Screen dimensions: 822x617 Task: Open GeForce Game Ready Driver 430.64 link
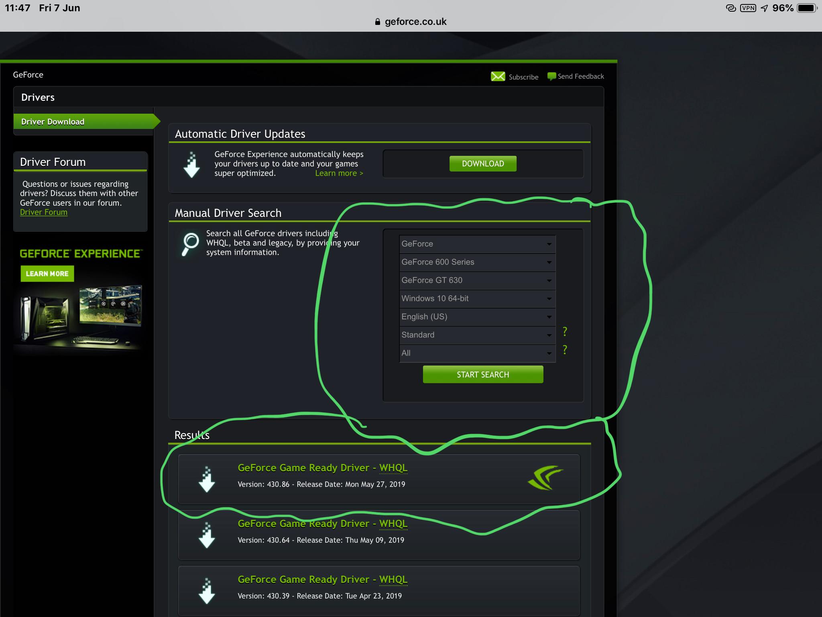(322, 524)
